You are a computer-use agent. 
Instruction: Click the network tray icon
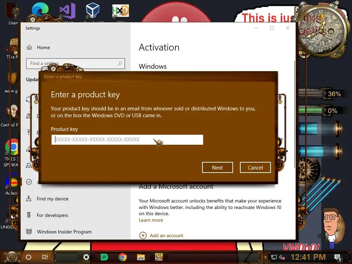274,257
